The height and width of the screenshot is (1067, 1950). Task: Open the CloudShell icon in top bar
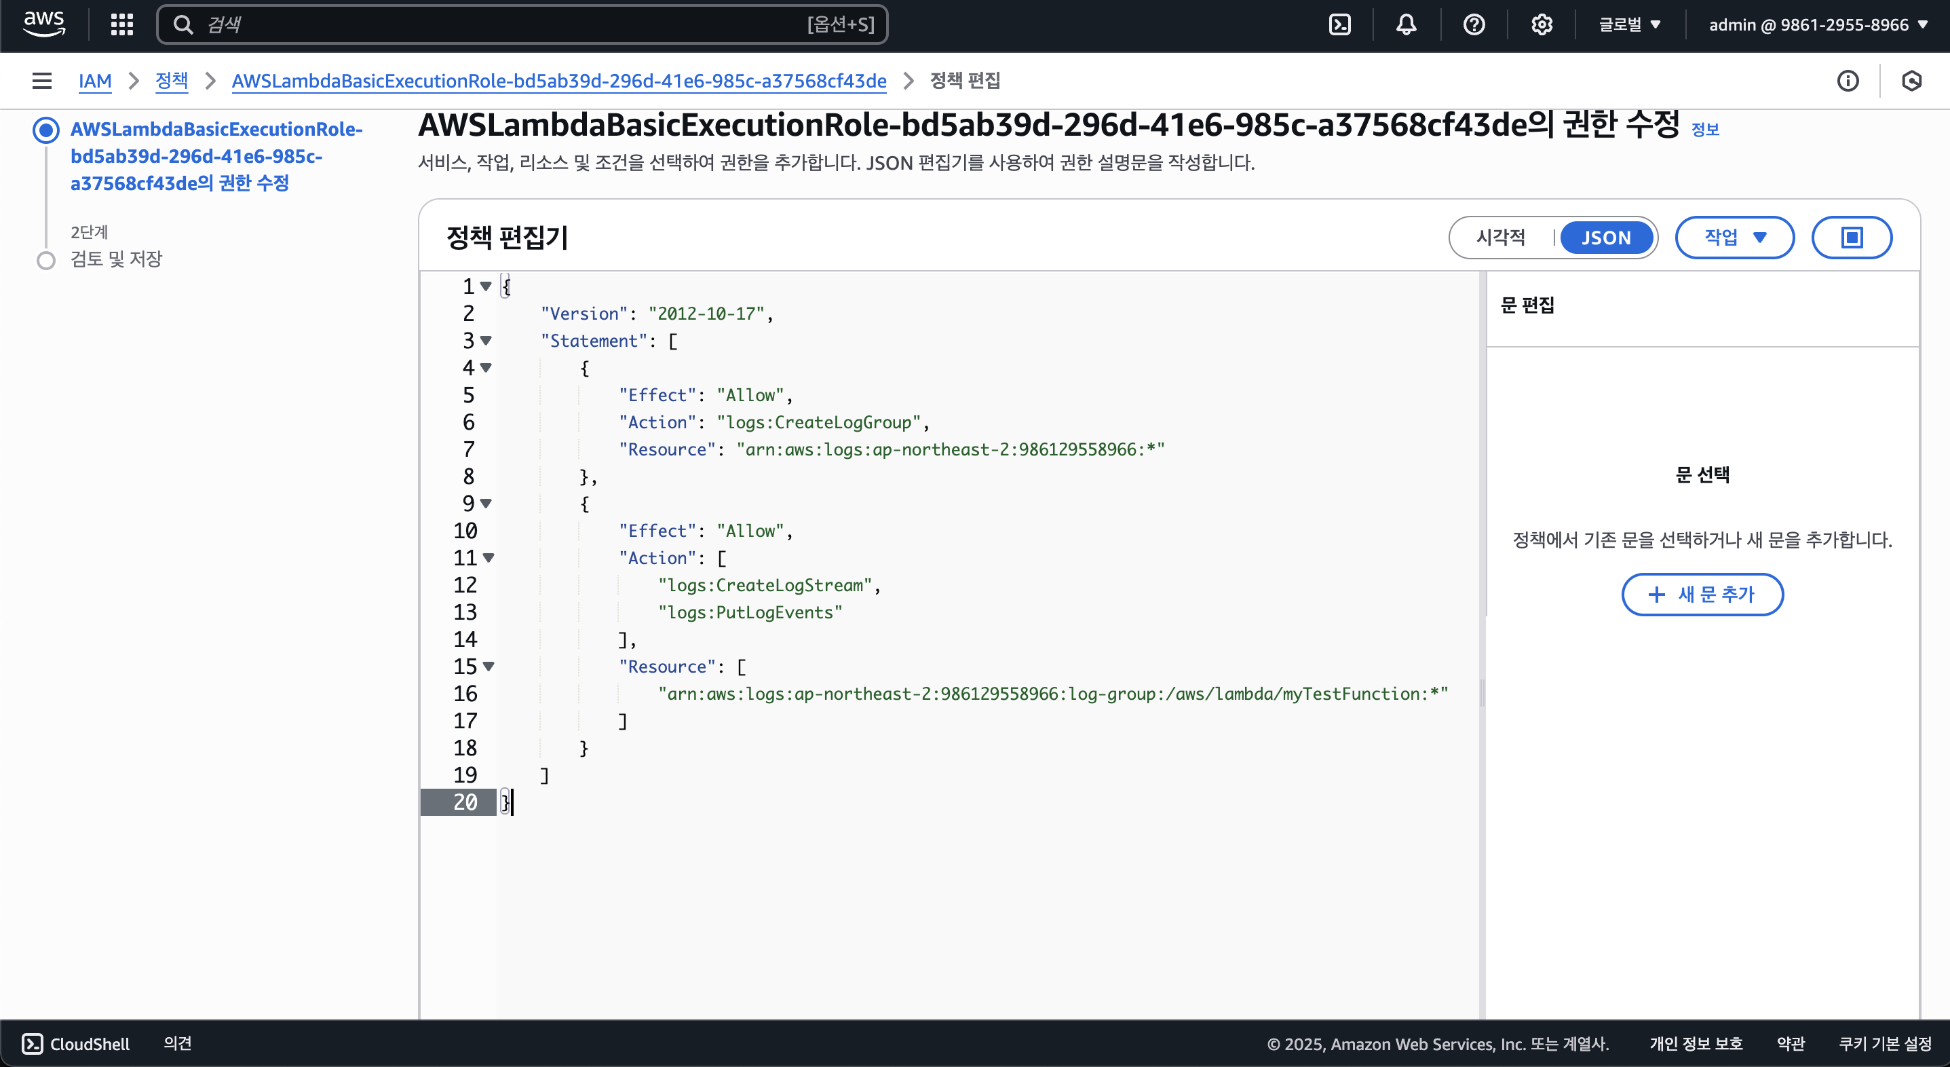point(1339,25)
